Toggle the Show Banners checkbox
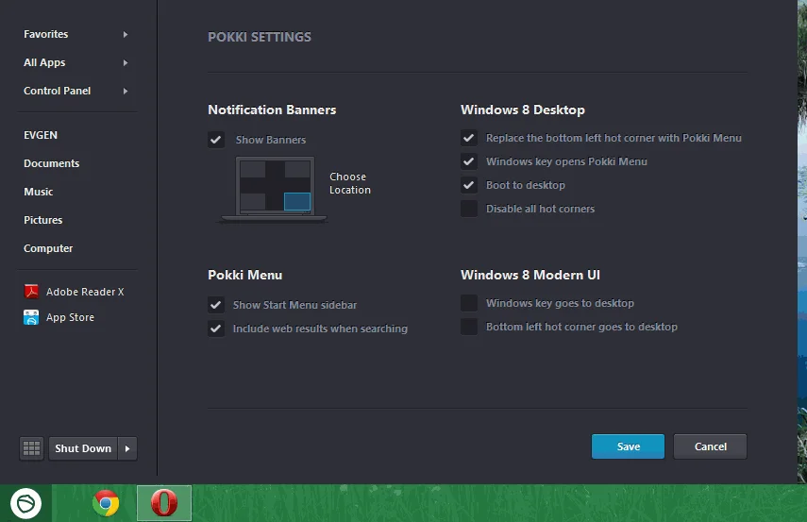 click(x=216, y=140)
